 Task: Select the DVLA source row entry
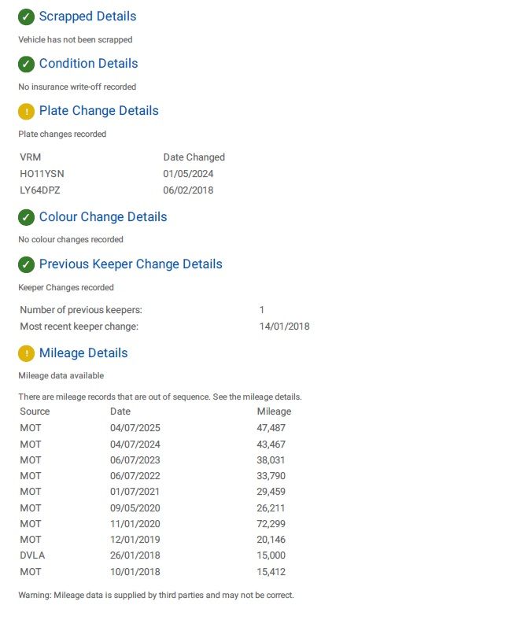coord(31,555)
